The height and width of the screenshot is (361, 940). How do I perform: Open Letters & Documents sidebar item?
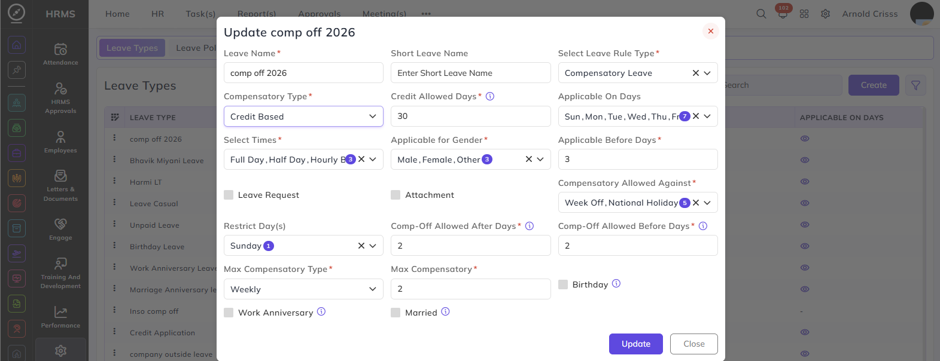[60, 185]
